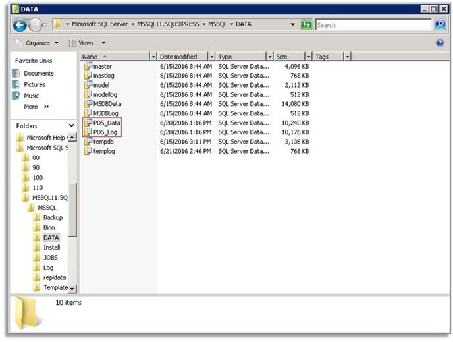Open the Views dropdown arrow
This screenshot has width=453, height=342.
pos(103,43)
